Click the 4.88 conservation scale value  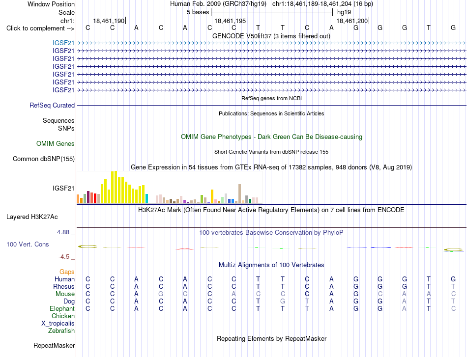click(x=63, y=232)
